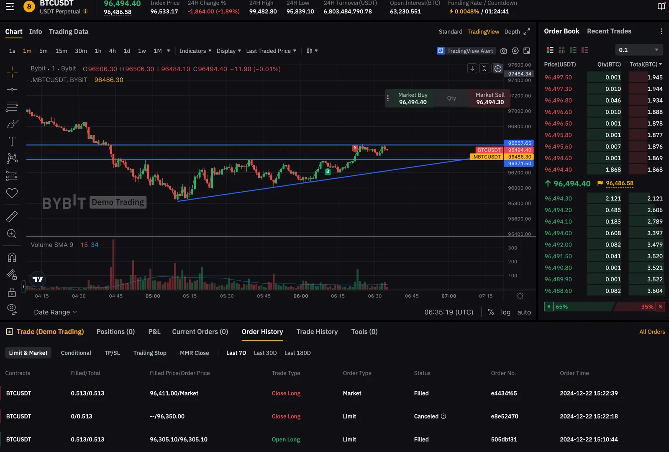Screen dimensions: 669x452
Task: Click the quick trade Qty field
Action: [x=451, y=98]
